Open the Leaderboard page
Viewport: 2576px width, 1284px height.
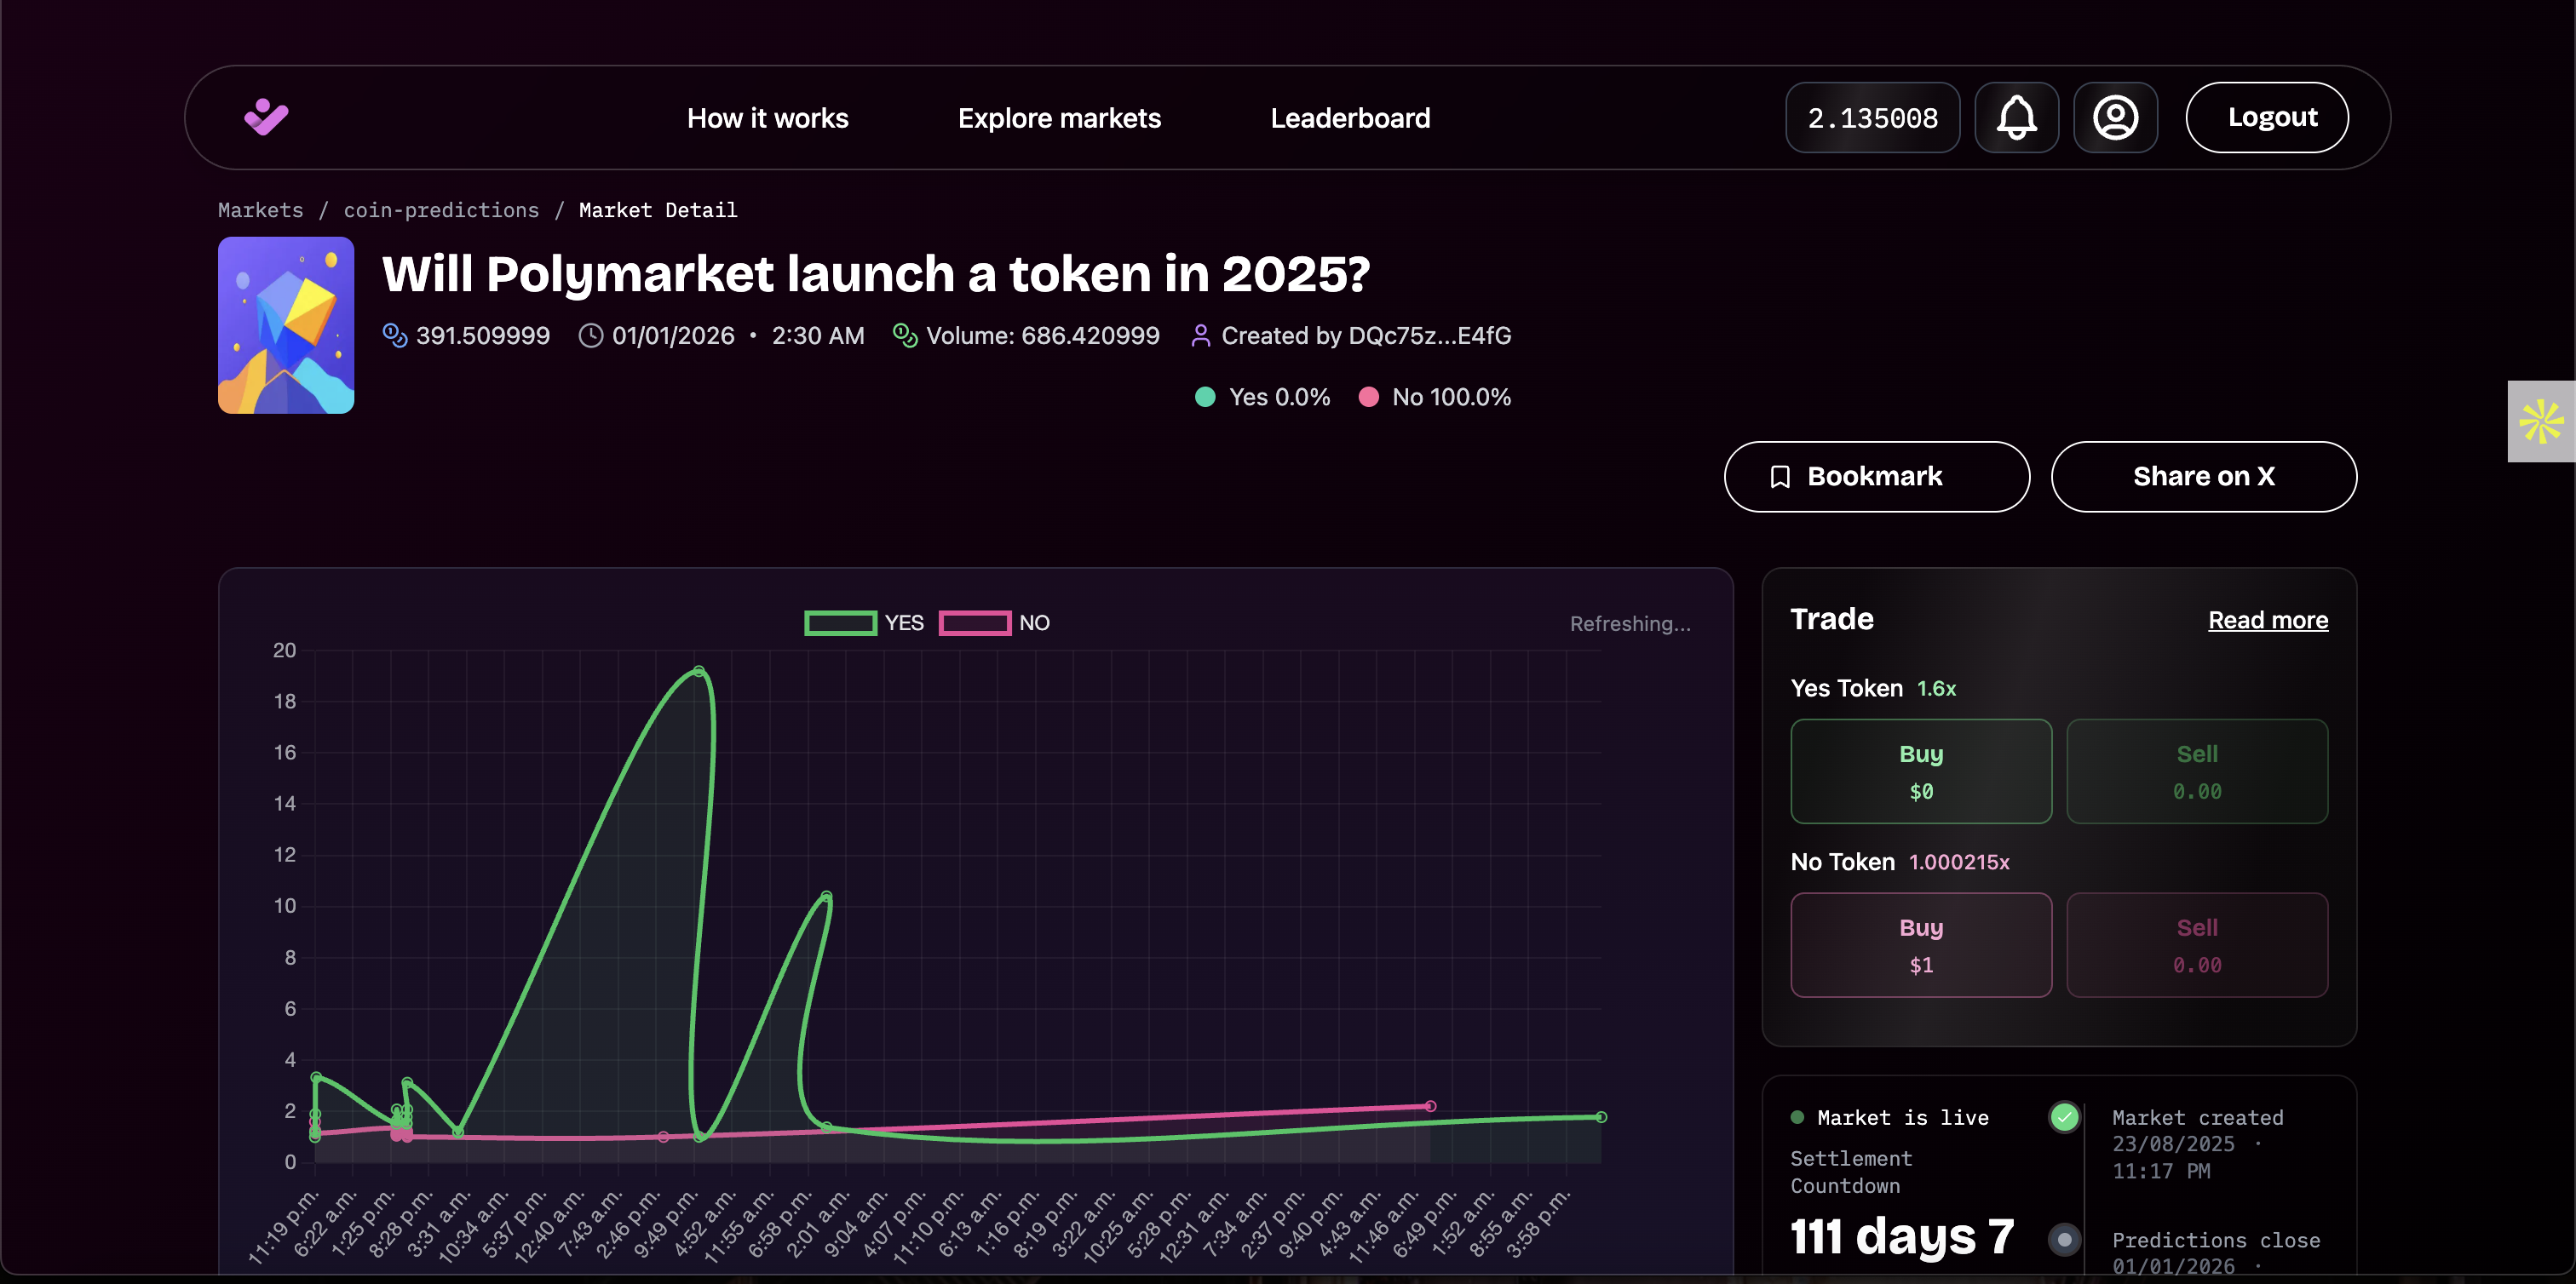point(1350,118)
